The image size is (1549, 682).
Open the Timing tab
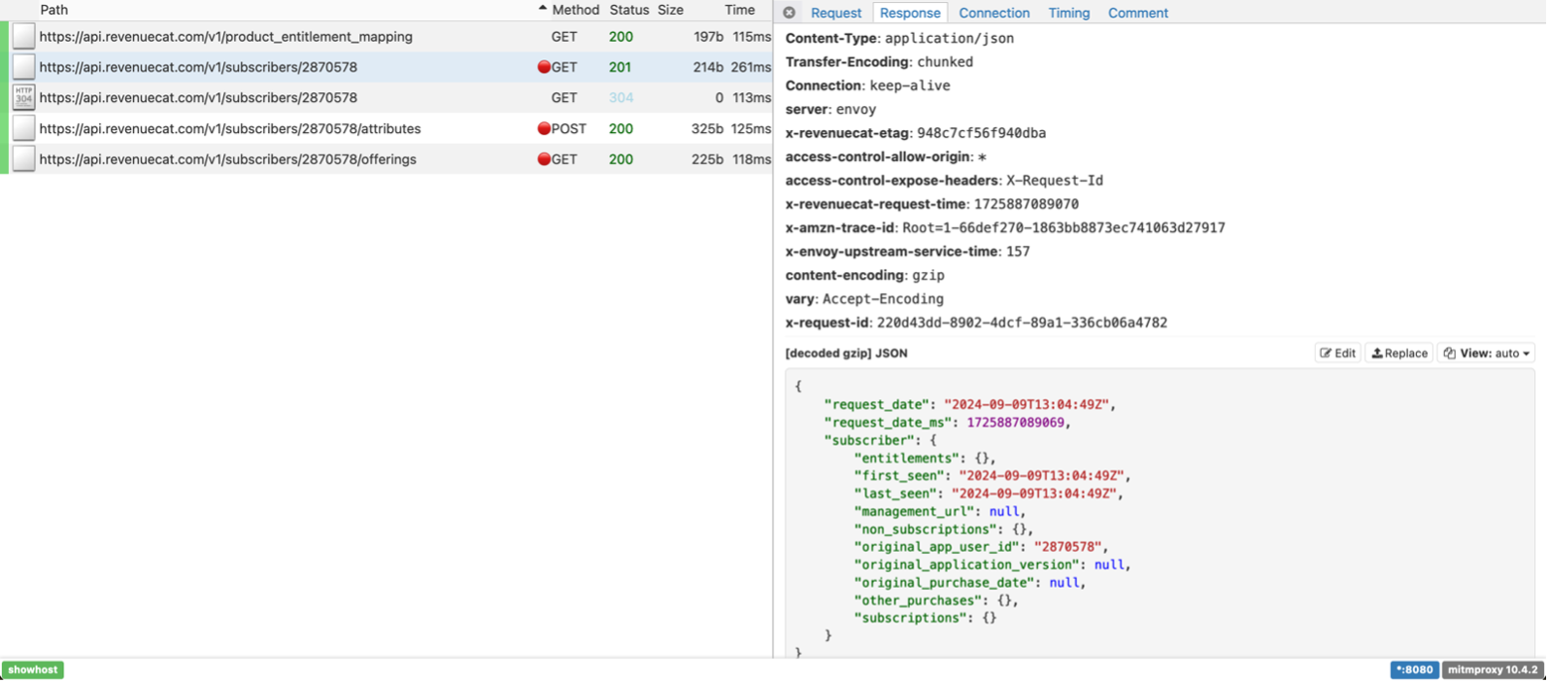1068,13
